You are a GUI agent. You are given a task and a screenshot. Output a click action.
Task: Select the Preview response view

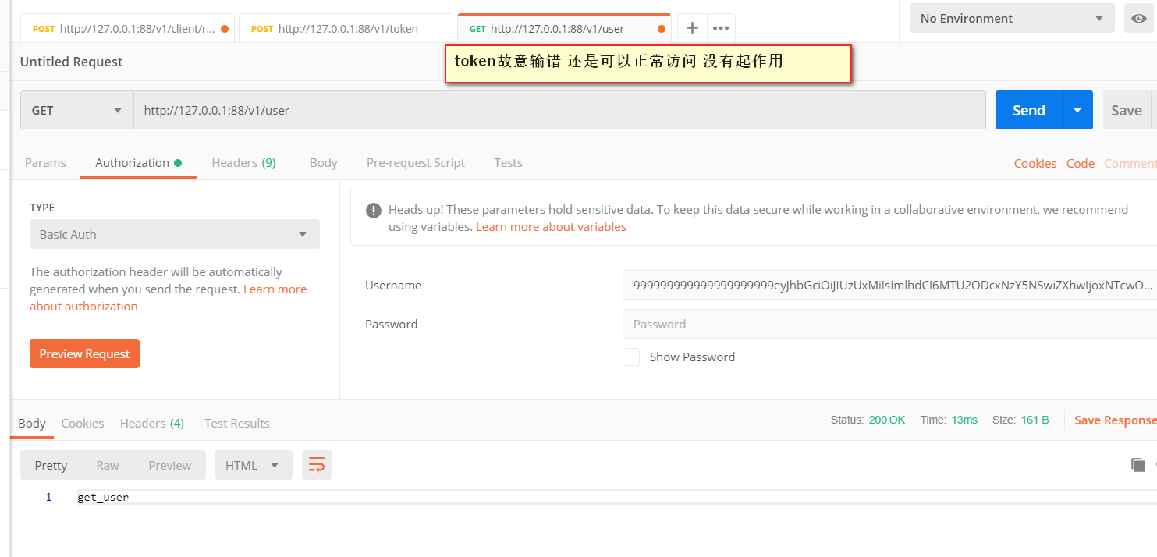pyautogui.click(x=170, y=465)
